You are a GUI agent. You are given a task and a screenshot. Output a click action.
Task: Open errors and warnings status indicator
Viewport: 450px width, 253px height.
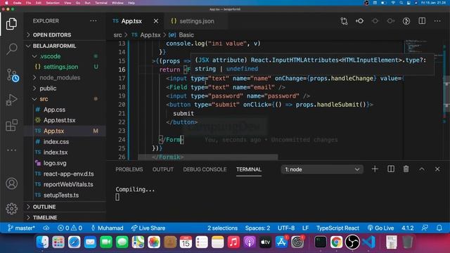click(70, 228)
